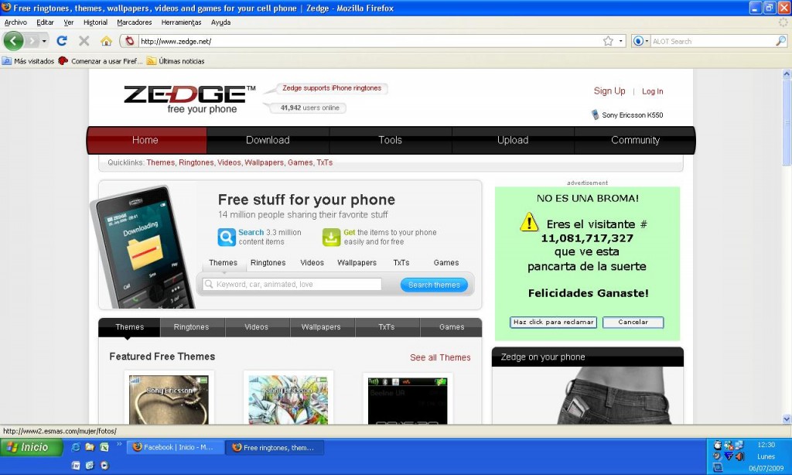This screenshot has width=792, height=475.
Task: Select Ringtones search category above the search box
Action: pos(268,263)
